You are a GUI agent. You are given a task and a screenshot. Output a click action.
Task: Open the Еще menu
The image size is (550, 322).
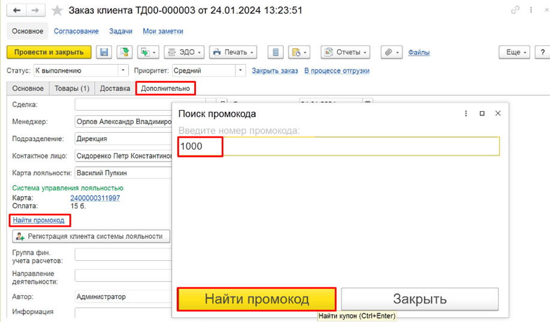tap(514, 52)
